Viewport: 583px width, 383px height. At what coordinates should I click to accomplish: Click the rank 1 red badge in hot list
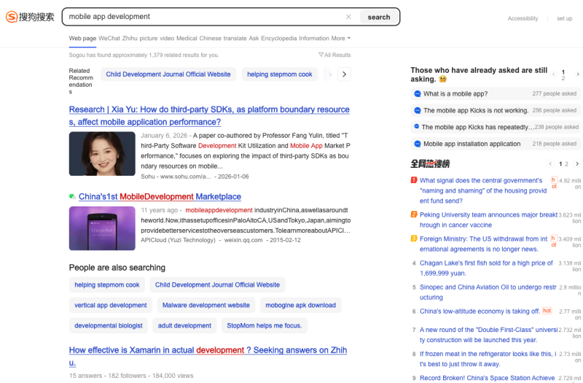click(x=414, y=180)
